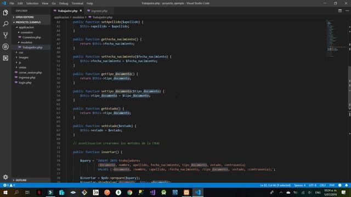Expand the OUTLINE section

click(31, 180)
